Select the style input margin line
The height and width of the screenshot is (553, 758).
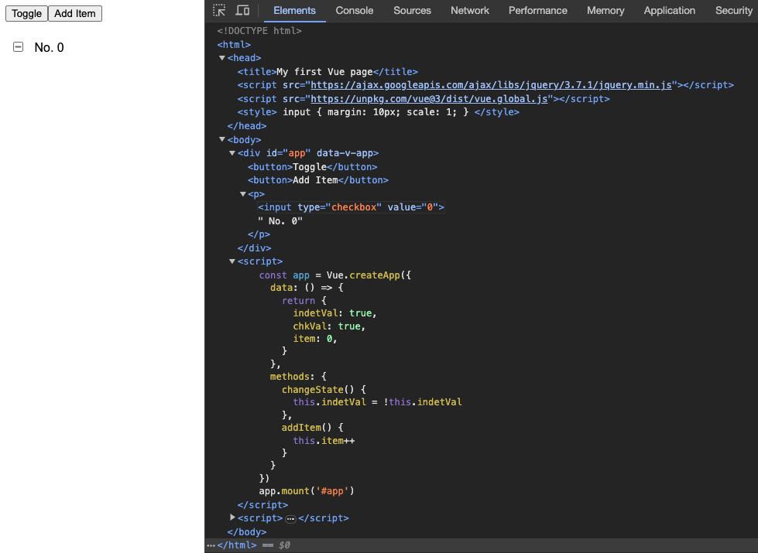pos(378,112)
